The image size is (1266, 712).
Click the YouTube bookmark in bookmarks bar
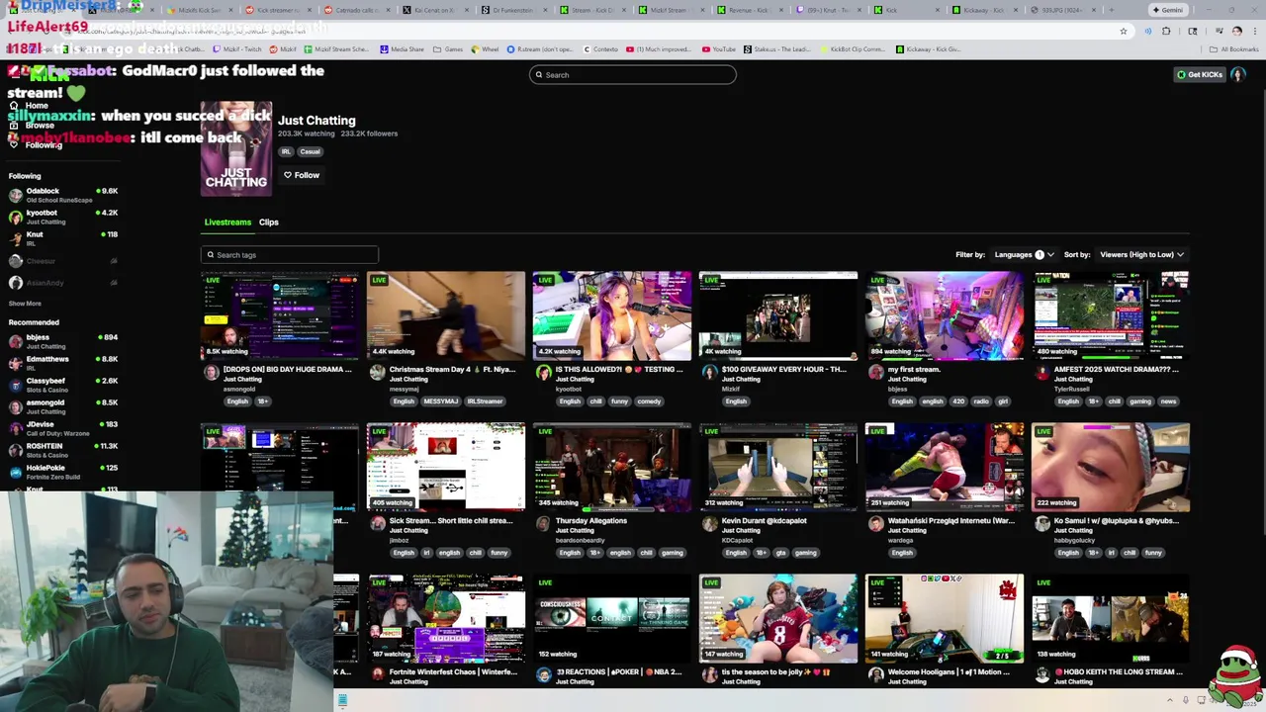pyautogui.click(x=719, y=48)
